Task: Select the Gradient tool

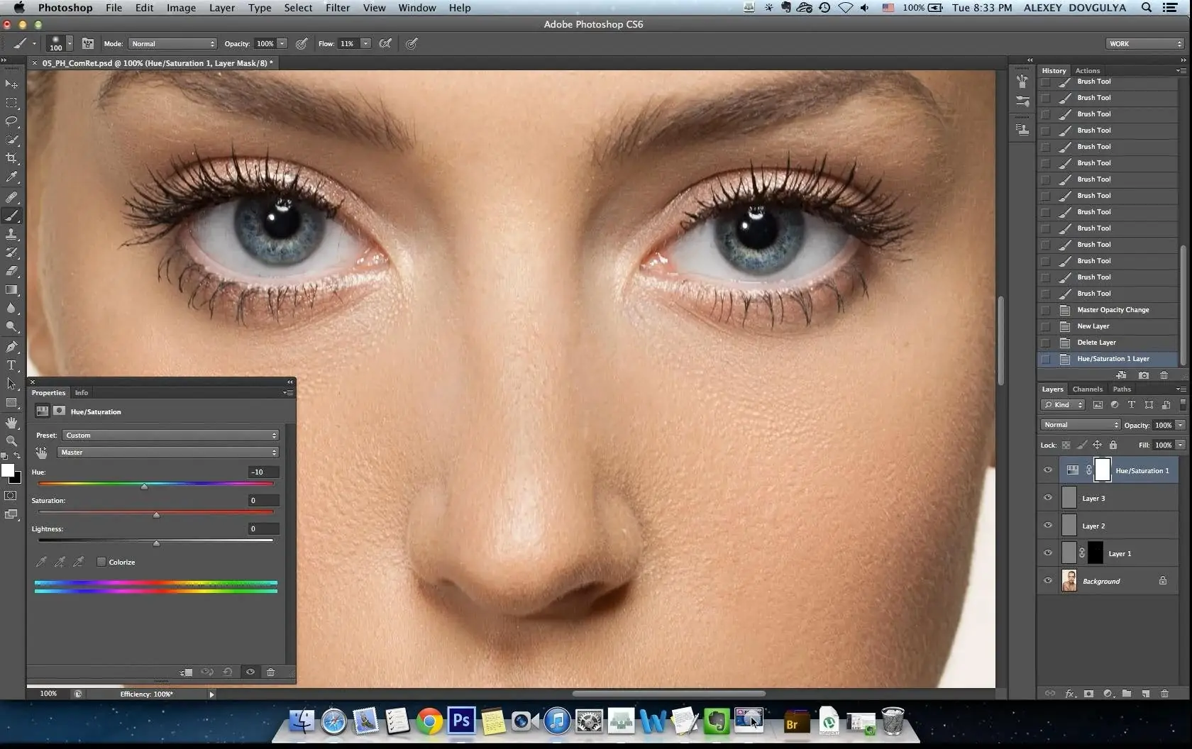Action: click(12, 290)
